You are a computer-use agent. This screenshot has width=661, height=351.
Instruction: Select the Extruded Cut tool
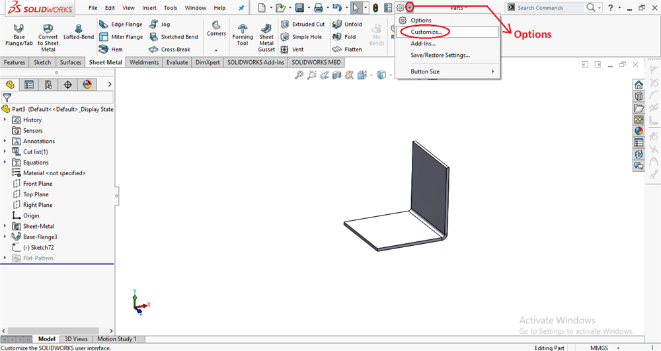click(302, 24)
